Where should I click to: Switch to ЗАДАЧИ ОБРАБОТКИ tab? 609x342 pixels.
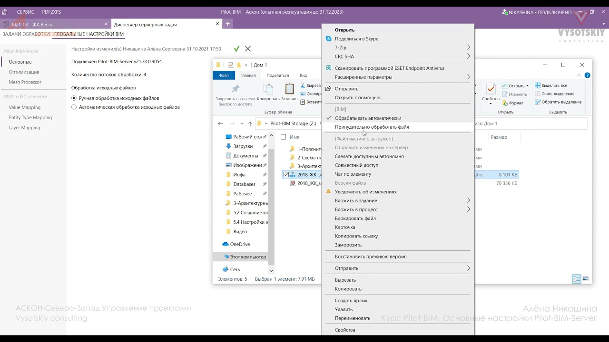26,34
